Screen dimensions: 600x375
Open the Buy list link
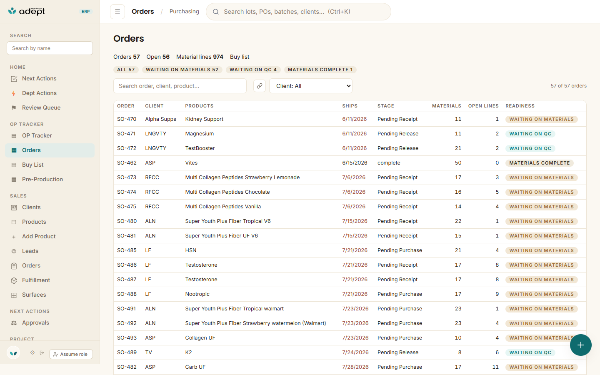coord(240,57)
